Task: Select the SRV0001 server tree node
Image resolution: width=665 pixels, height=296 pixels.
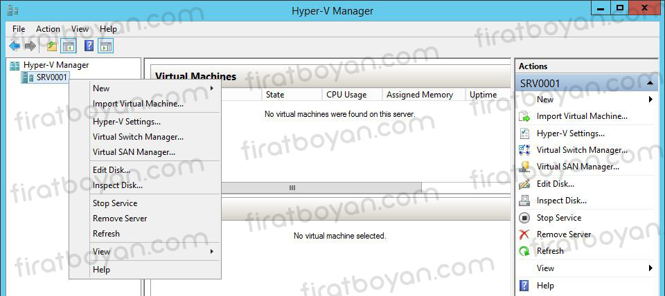Action: (52, 77)
